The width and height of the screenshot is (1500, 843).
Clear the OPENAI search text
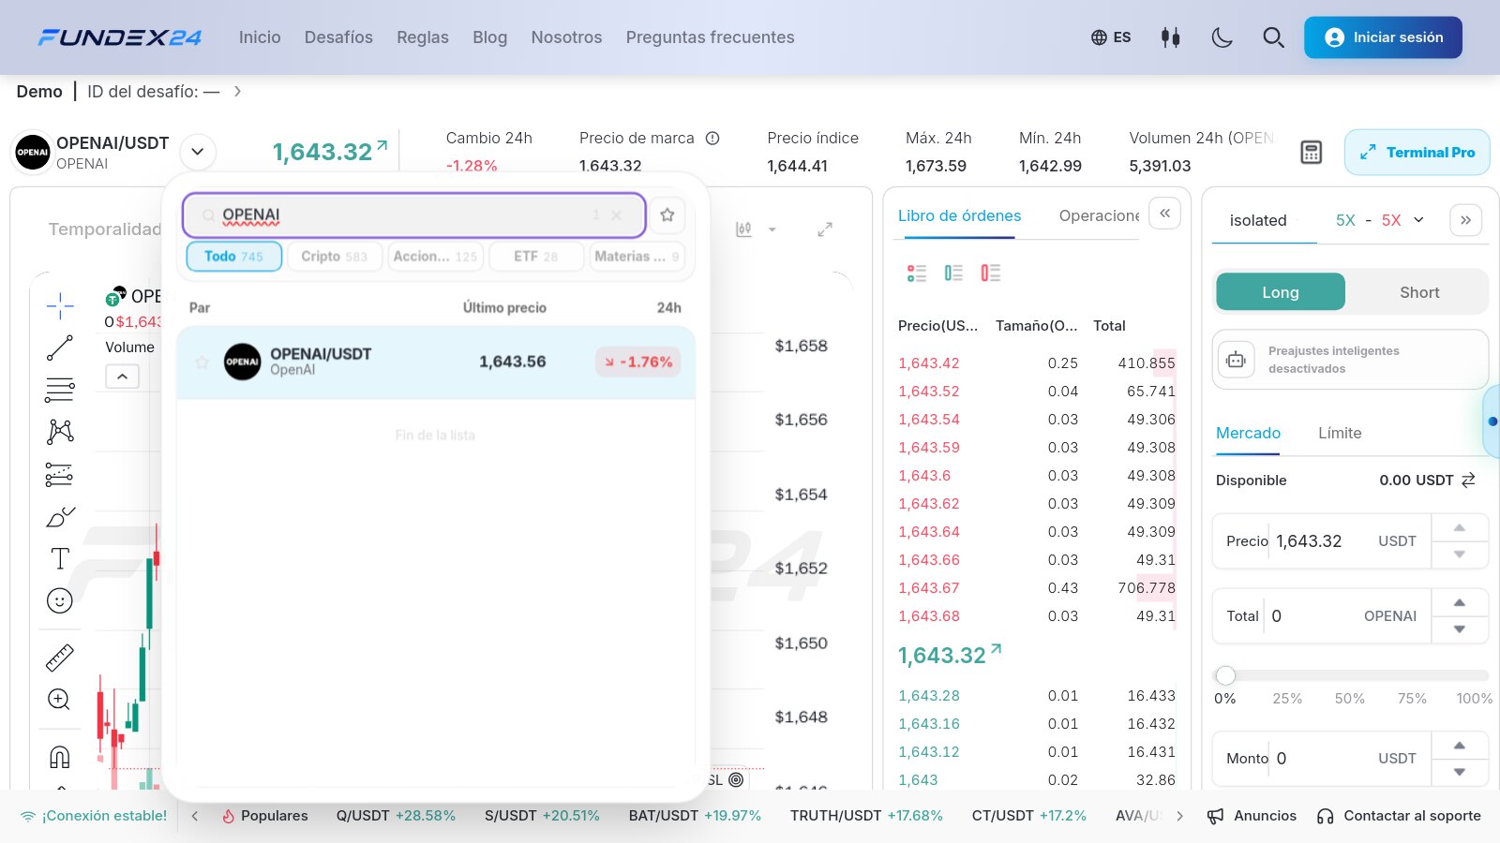pyautogui.click(x=616, y=215)
